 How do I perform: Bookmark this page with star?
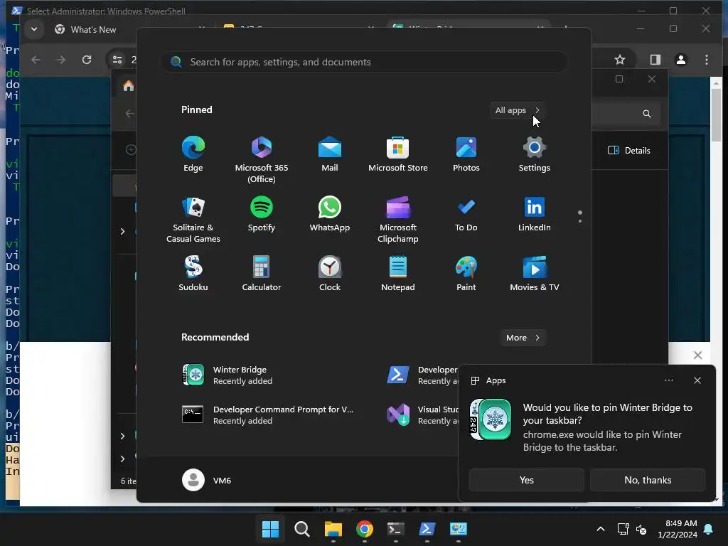point(620,60)
